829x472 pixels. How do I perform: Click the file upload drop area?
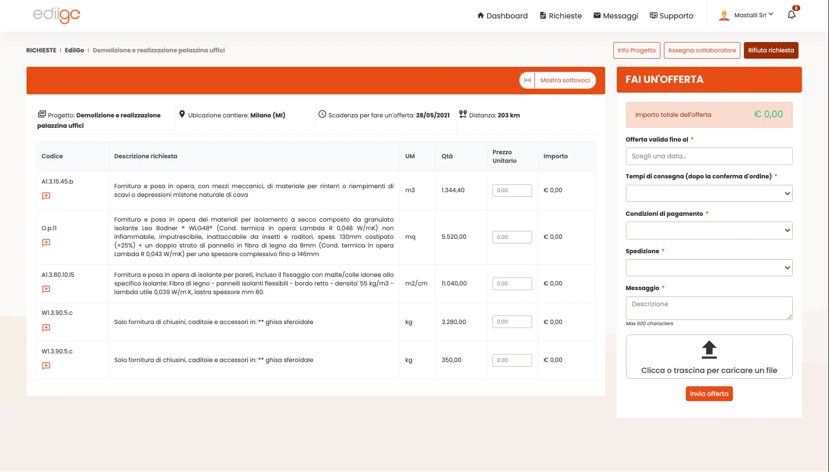(x=709, y=357)
